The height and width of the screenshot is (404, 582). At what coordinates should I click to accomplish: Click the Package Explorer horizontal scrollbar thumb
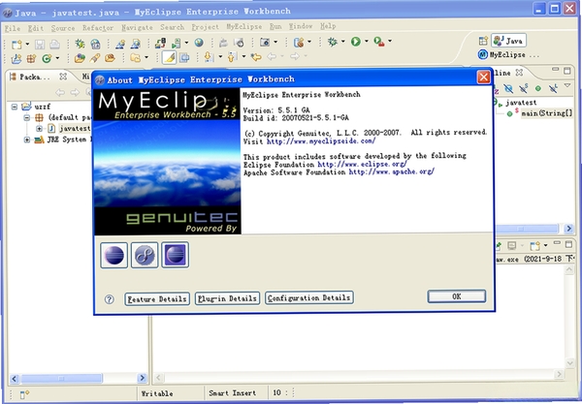coord(61,379)
